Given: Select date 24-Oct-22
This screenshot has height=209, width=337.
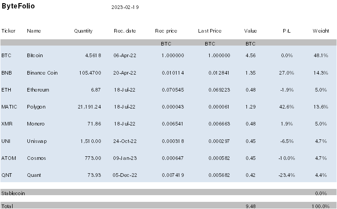Looking at the screenshot, I should (125, 141).
